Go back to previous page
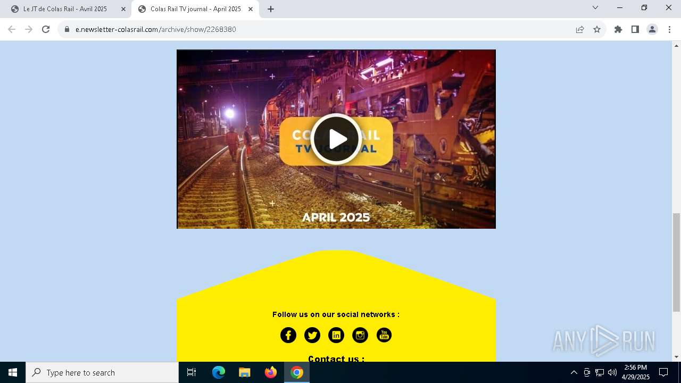 click(x=12, y=29)
